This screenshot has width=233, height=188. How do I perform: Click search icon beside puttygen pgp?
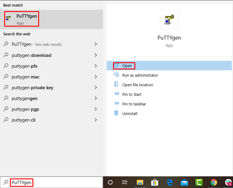point(6,109)
